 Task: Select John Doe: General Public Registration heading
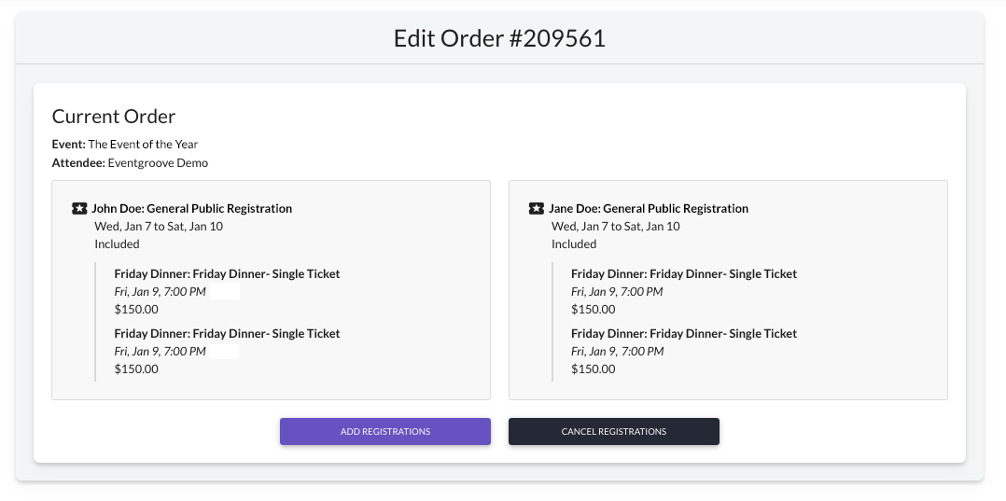[192, 208]
